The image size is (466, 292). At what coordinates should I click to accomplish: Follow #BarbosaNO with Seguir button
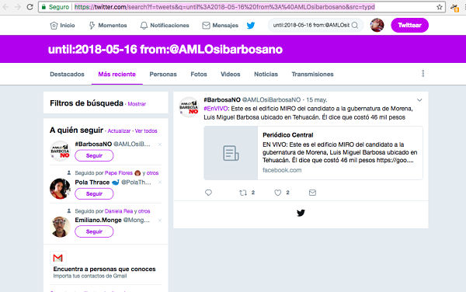[94, 155]
